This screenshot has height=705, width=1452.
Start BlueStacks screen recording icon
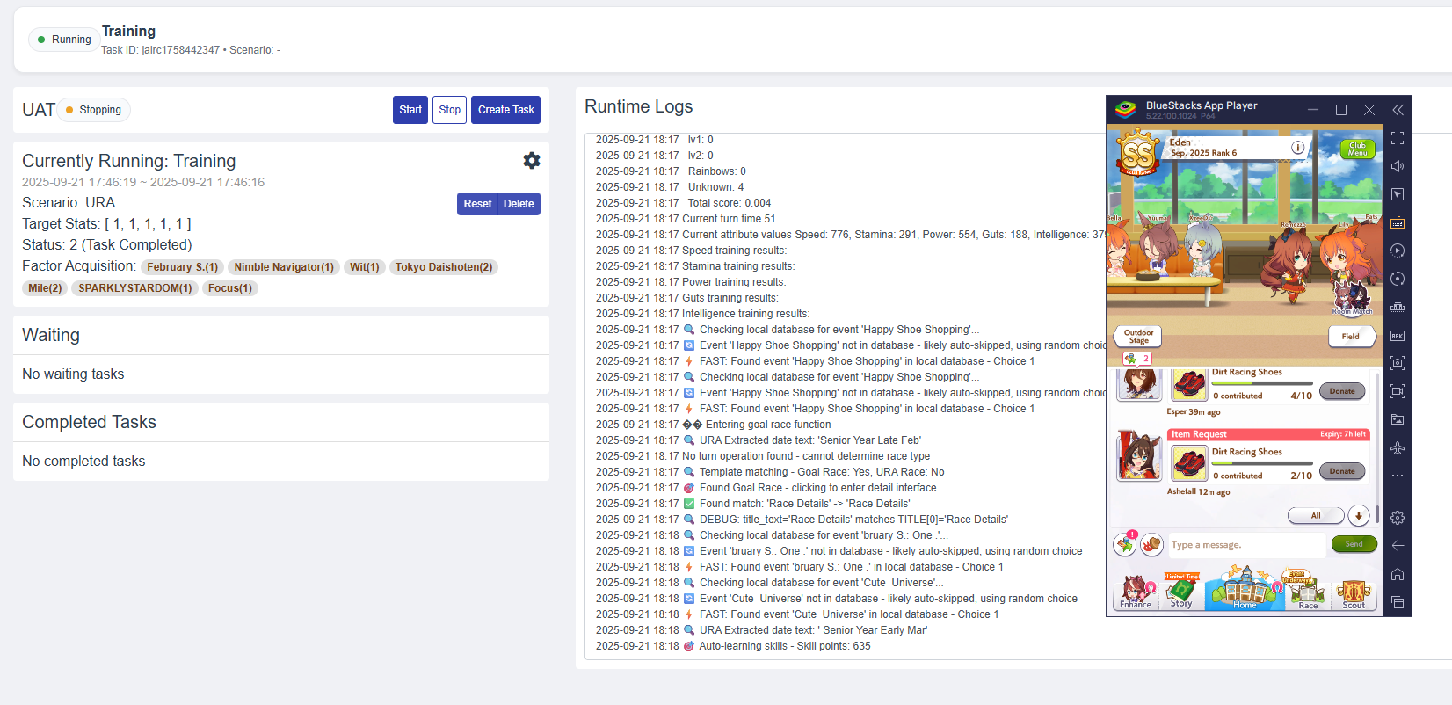(1398, 391)
